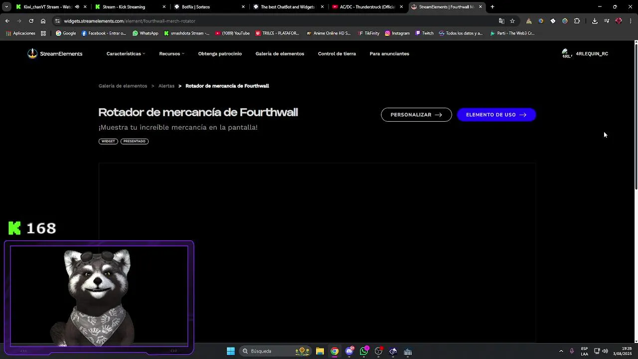Open the browser downloads icon

click(595, 21)
